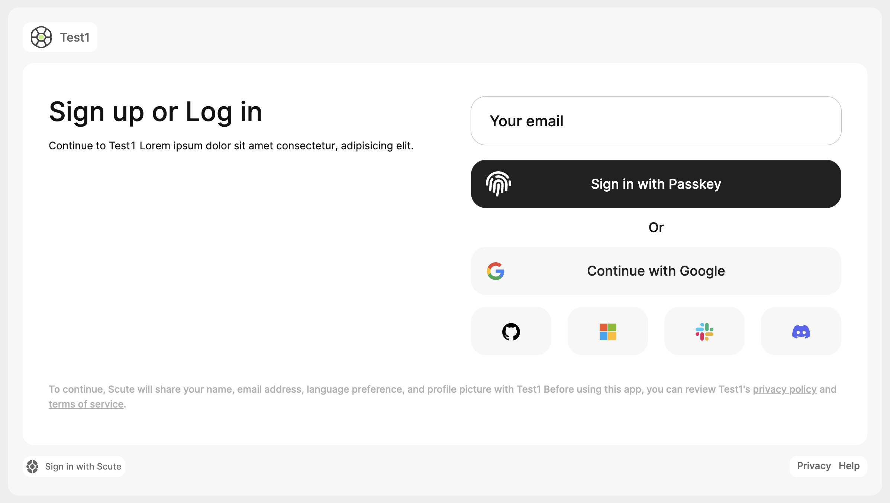890x503 pixels.
Task: Click the Or divider text
Action: [x=656, y=227]
